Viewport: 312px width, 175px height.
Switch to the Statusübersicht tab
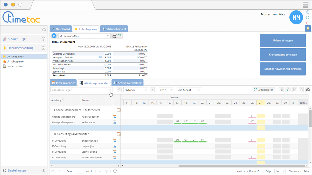tap(114, 29)
